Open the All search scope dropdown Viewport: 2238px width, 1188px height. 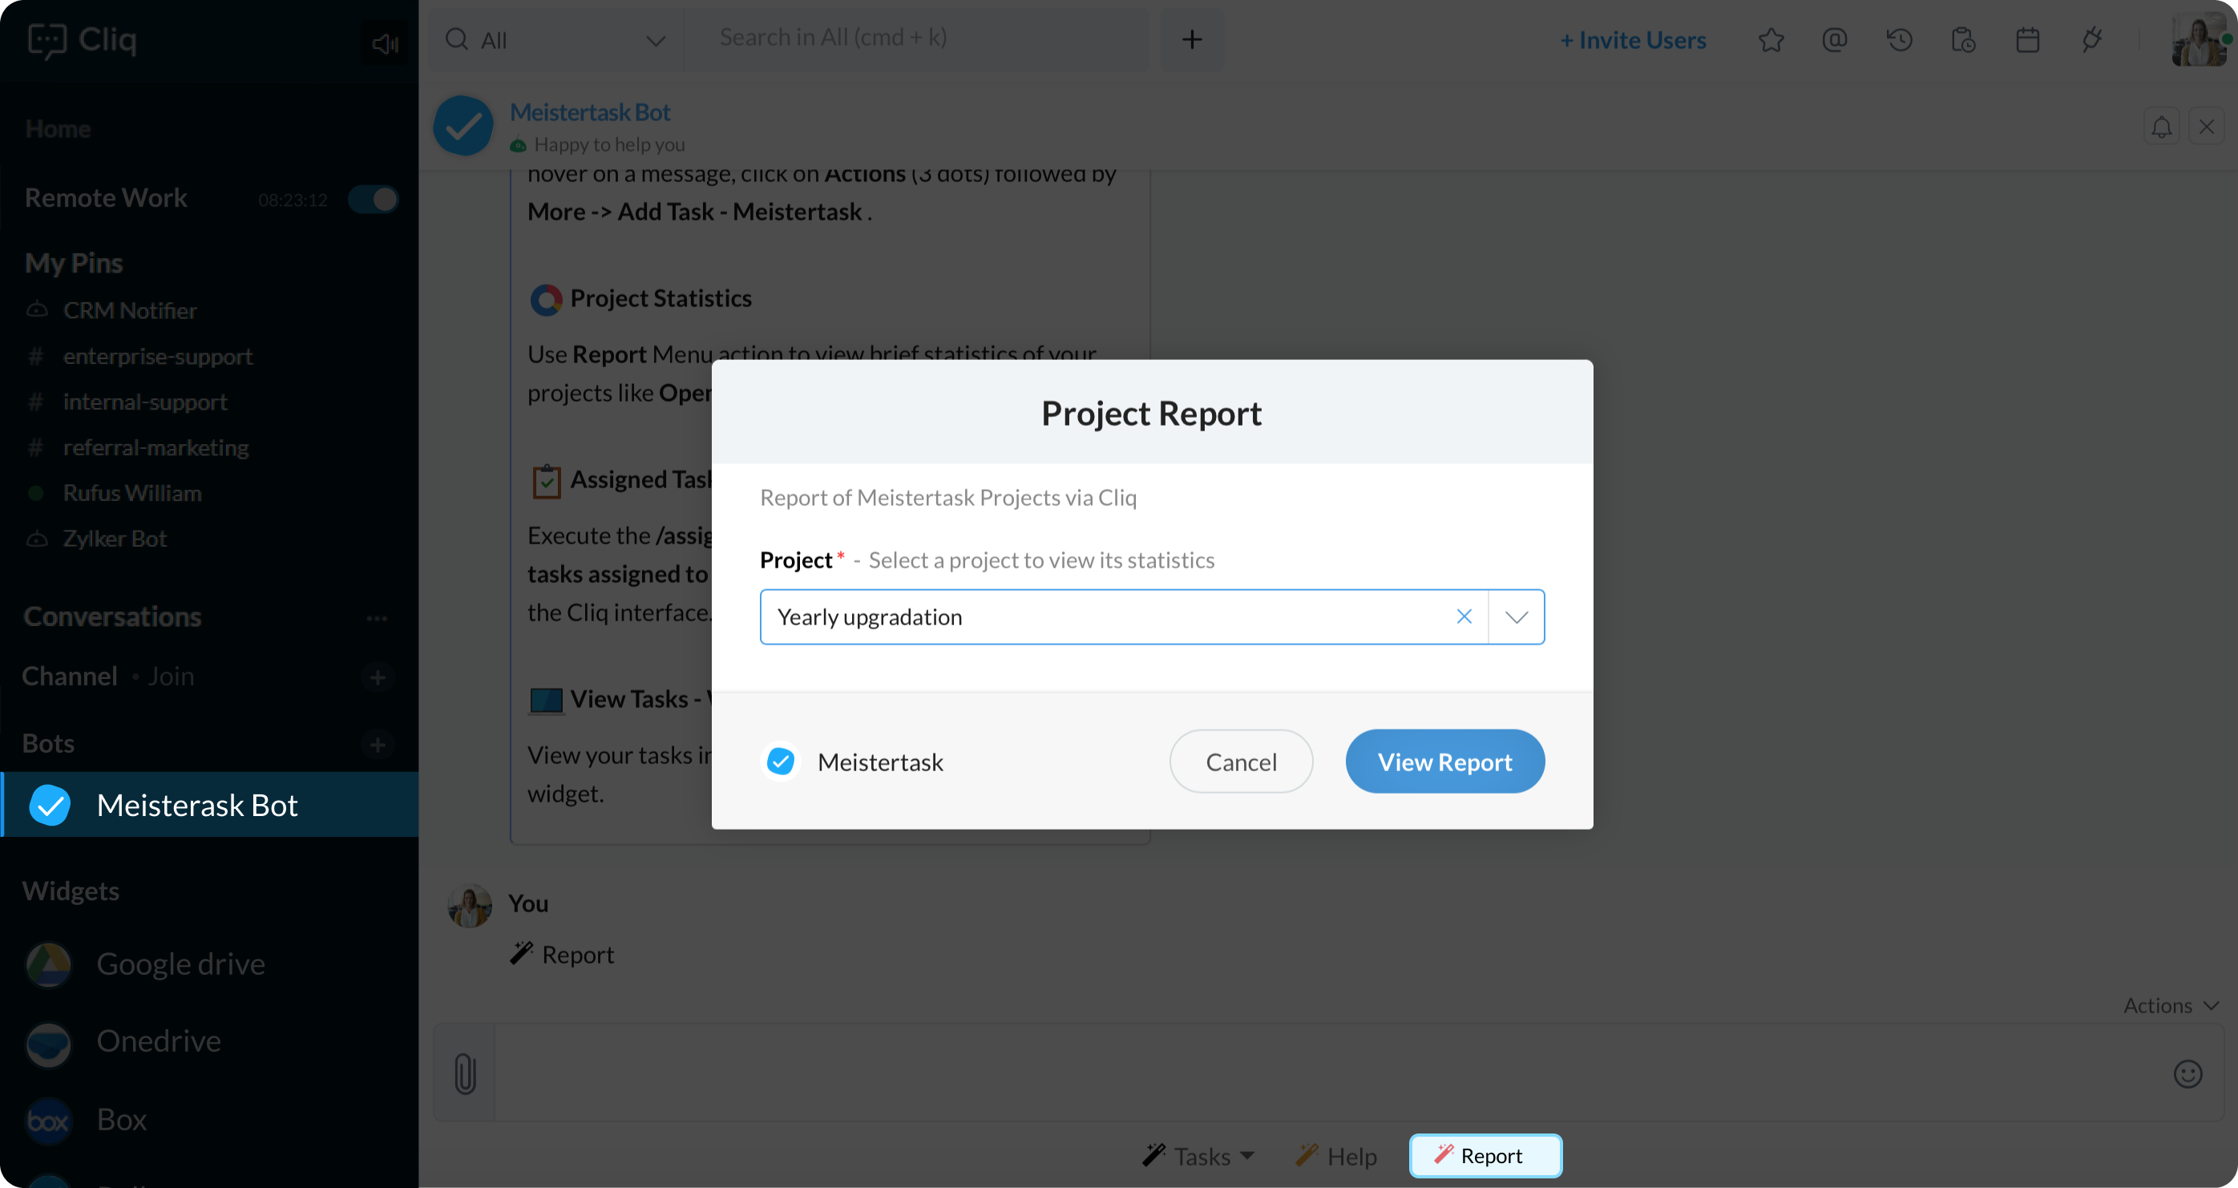click(556, 40)
